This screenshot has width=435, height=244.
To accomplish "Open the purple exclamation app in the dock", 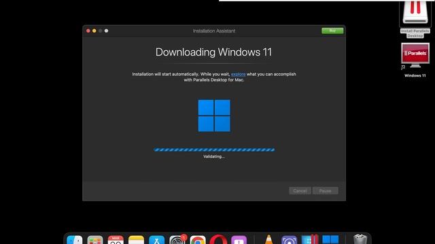I will (239, 240).
